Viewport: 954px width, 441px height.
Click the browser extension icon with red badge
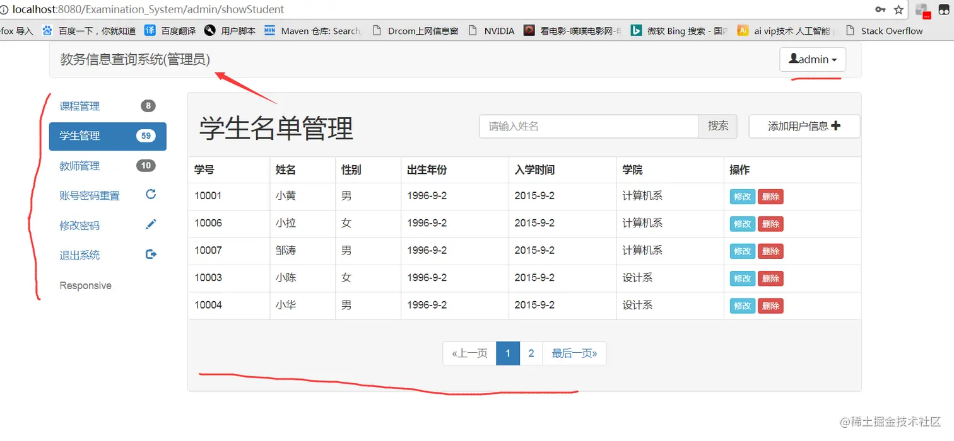923,11
